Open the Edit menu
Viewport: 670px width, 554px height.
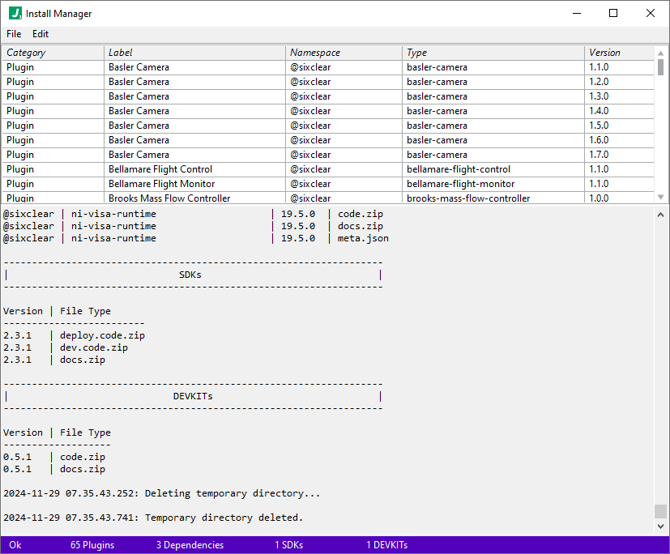click(40, 34)
